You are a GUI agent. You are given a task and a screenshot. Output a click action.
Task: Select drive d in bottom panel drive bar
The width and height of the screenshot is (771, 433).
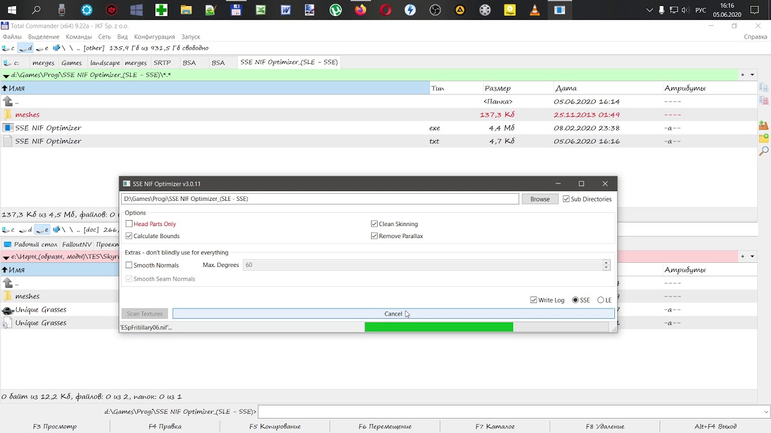(x=25, y=230)
